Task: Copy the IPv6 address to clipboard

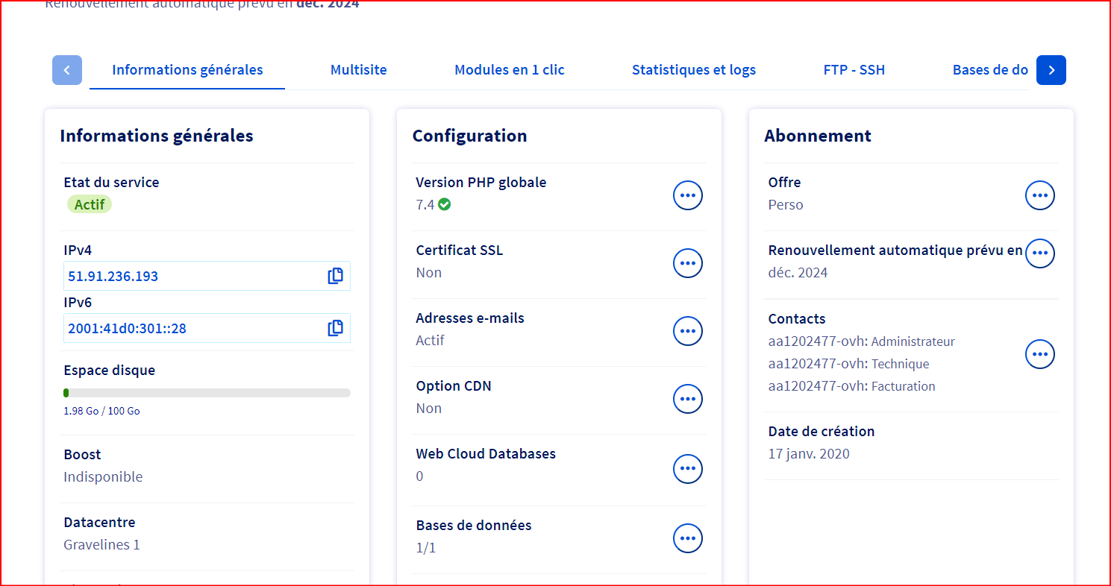Action: [x=336, y=328]
